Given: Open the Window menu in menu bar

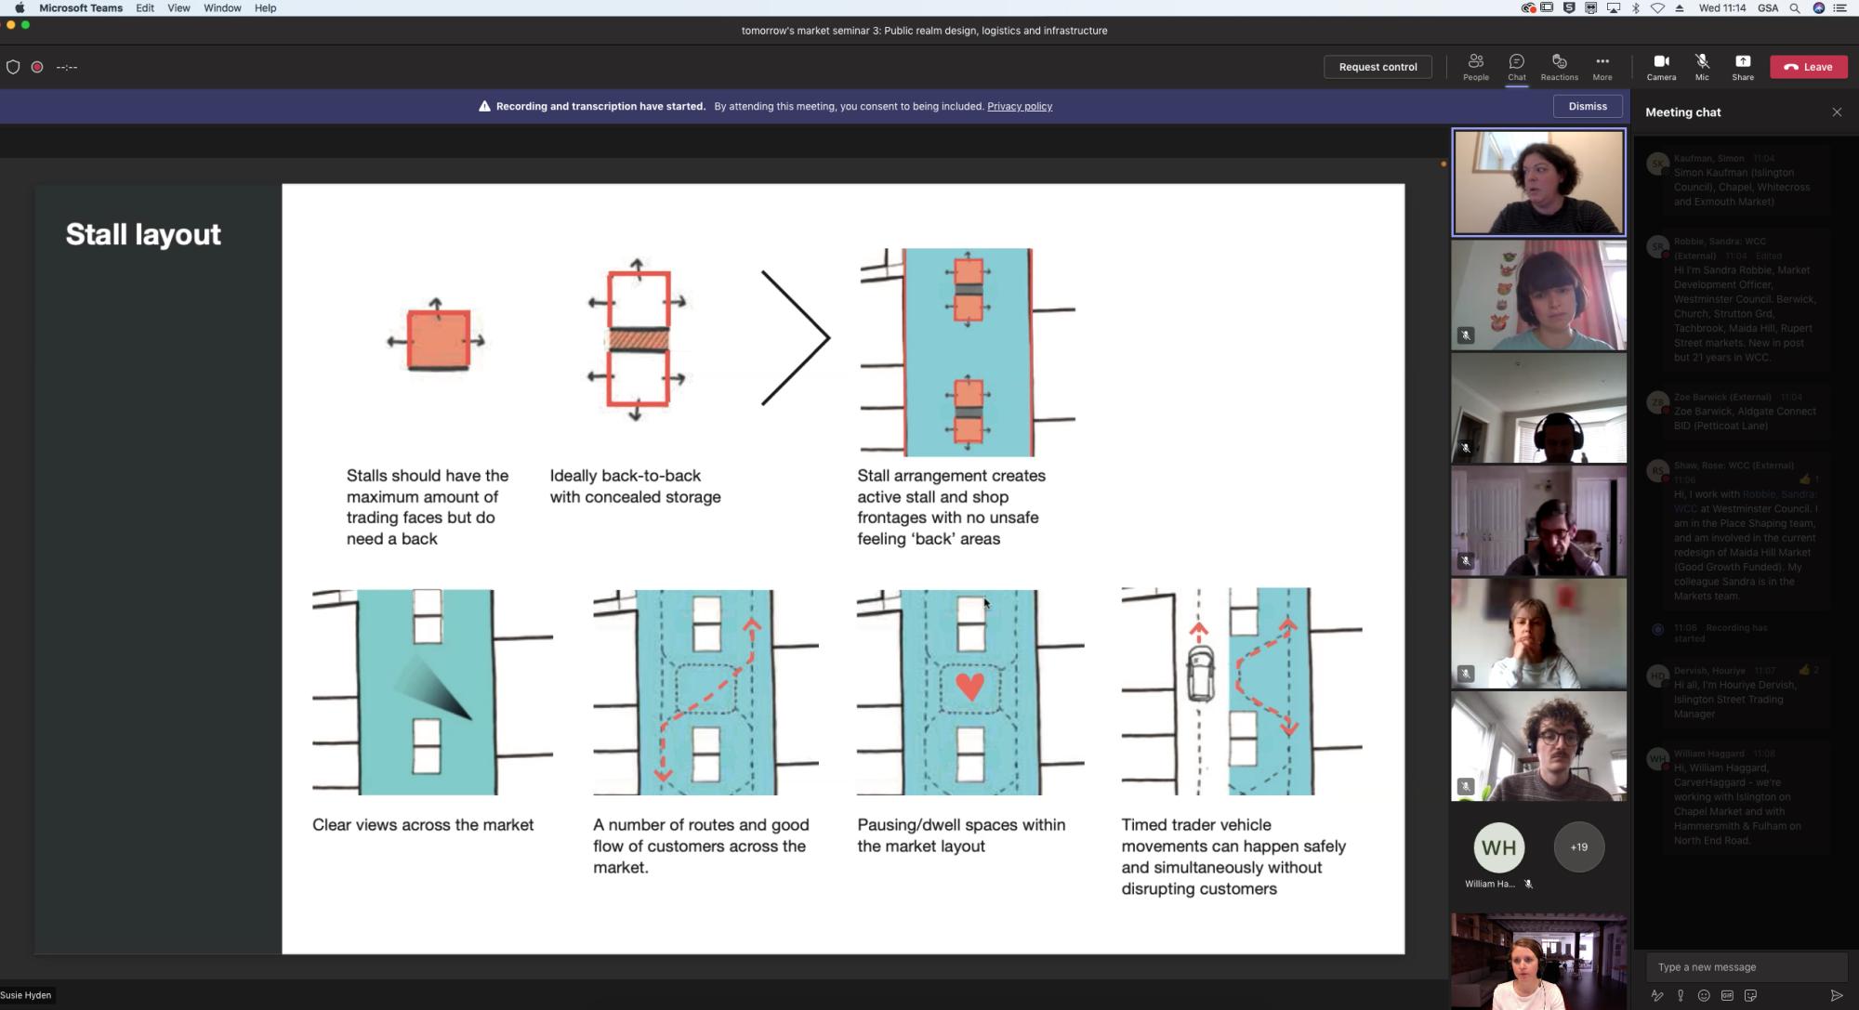Looking at the screenshot, I should 222,8.
